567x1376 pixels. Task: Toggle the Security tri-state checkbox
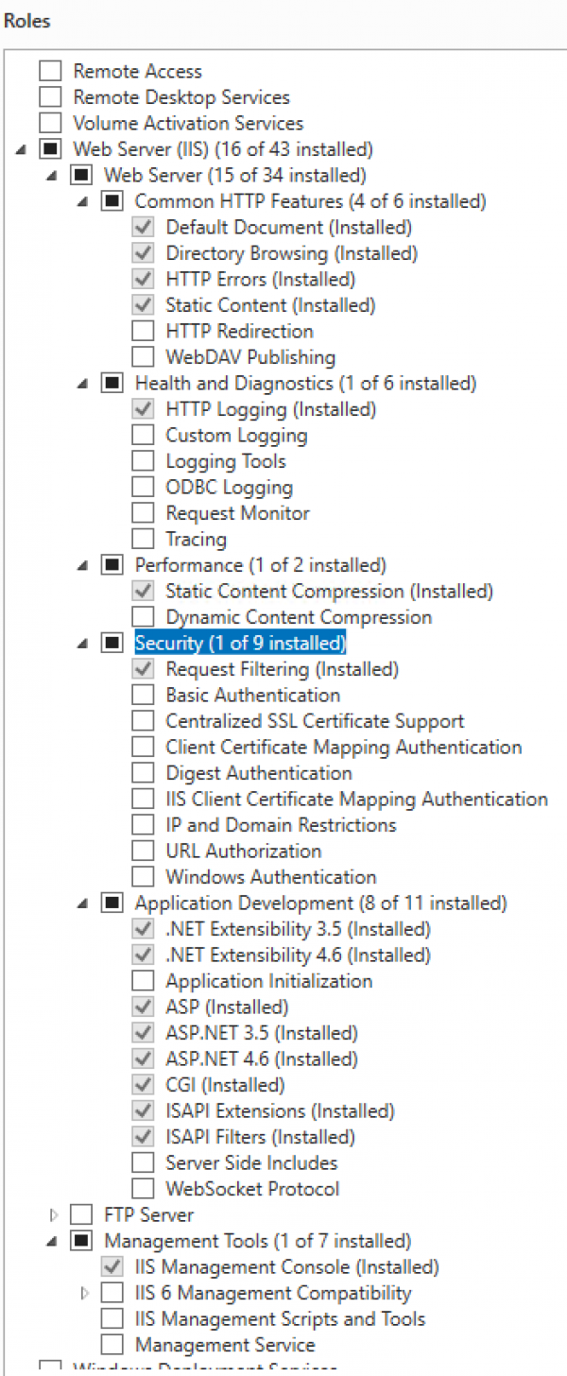[112, 643]
